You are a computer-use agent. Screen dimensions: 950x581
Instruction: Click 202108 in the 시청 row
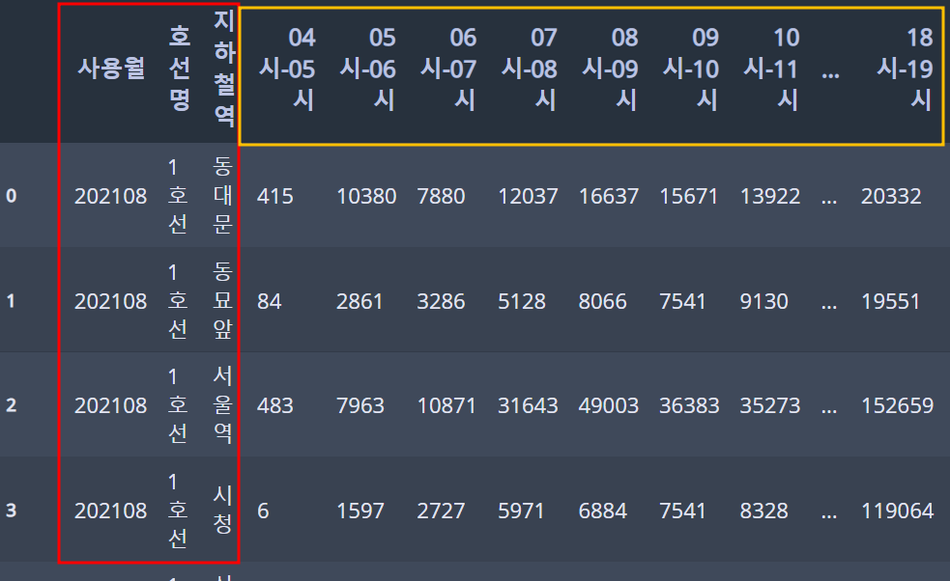pyautogui.click(x=111, y=511)
